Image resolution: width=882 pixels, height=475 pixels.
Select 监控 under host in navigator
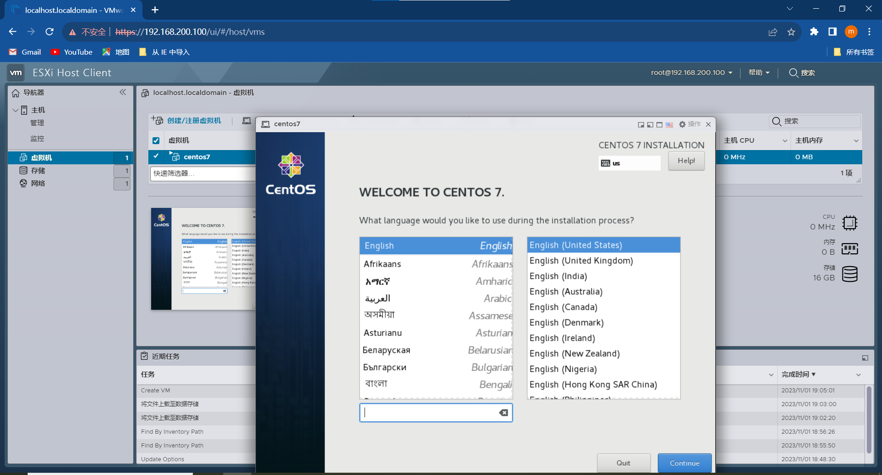click(x=37, y=139)
